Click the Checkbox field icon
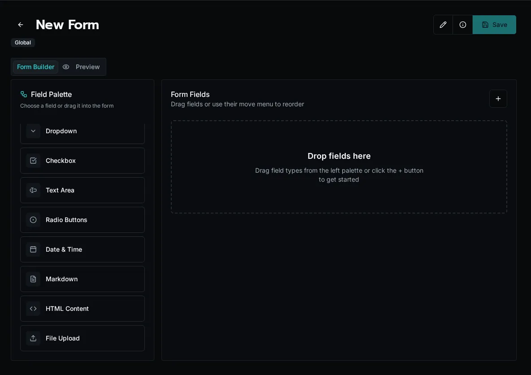 pyautogui.click(x=33, y=161)
